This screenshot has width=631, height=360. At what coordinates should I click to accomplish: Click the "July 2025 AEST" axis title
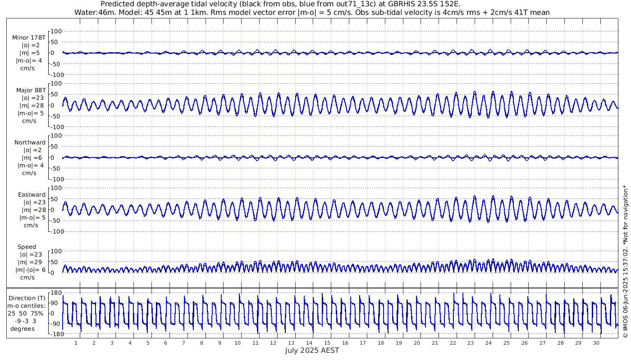point(312,351)
